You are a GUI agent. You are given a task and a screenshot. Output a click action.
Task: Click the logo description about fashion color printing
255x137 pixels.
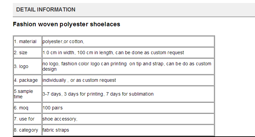tap(128, 66)
